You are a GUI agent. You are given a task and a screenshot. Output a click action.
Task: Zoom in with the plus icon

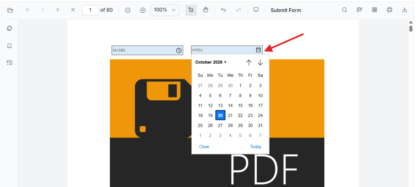point(143,10)
